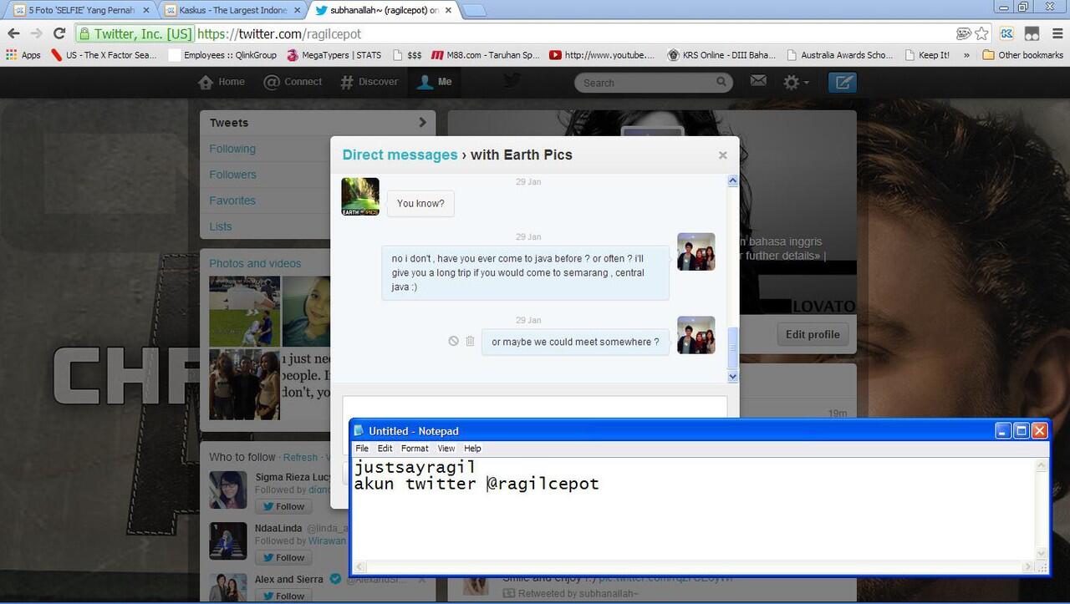Close the '5 Foto SELFIE' browser tab
1070x604 pixels.
pos(146,10)
